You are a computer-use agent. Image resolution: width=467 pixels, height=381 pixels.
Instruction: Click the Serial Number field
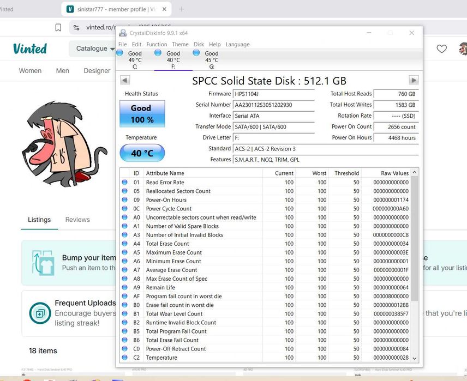(x=273, y=105)
